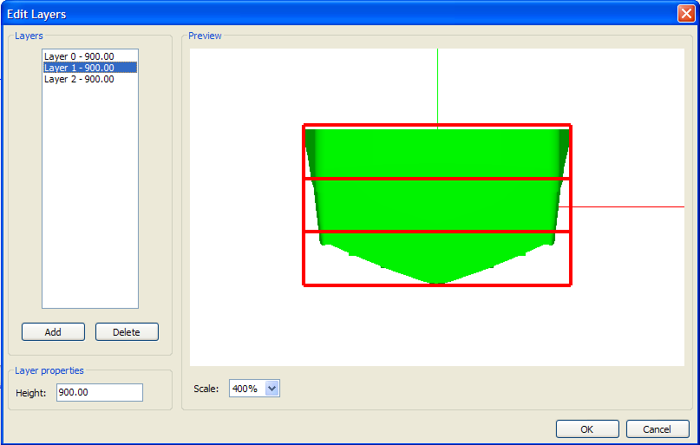Image resolution: width=700 pixels, height=445 pixels.
Task: Select Layer 1 - 900.00 entry
Action: [89, 68]
